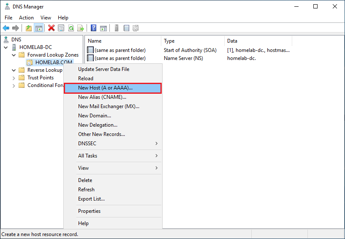
Task: Click the New Server tower toolbar icon
Action: coord(117,28)
